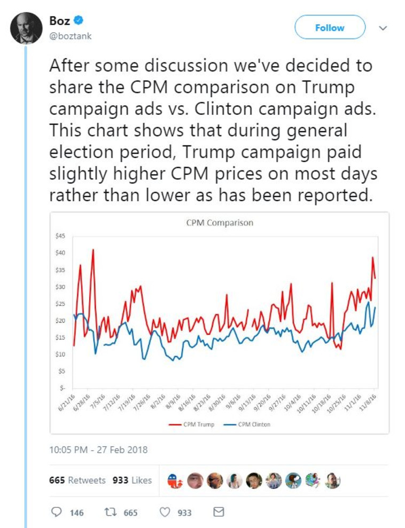Click the reply speech bubble icon
This screenshot has width=405, height=528.
tap(56, 512)
